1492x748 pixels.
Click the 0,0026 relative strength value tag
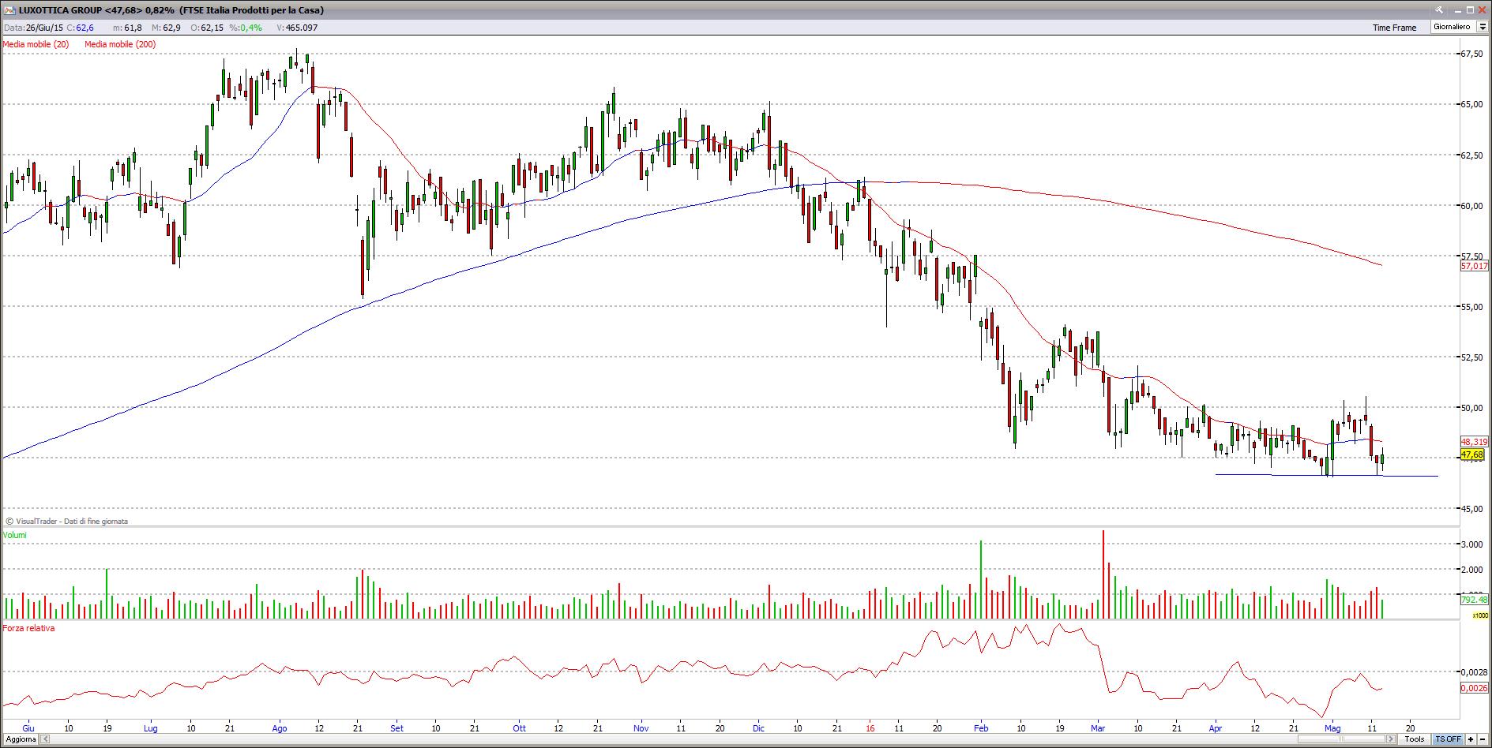pos(1474,688)
